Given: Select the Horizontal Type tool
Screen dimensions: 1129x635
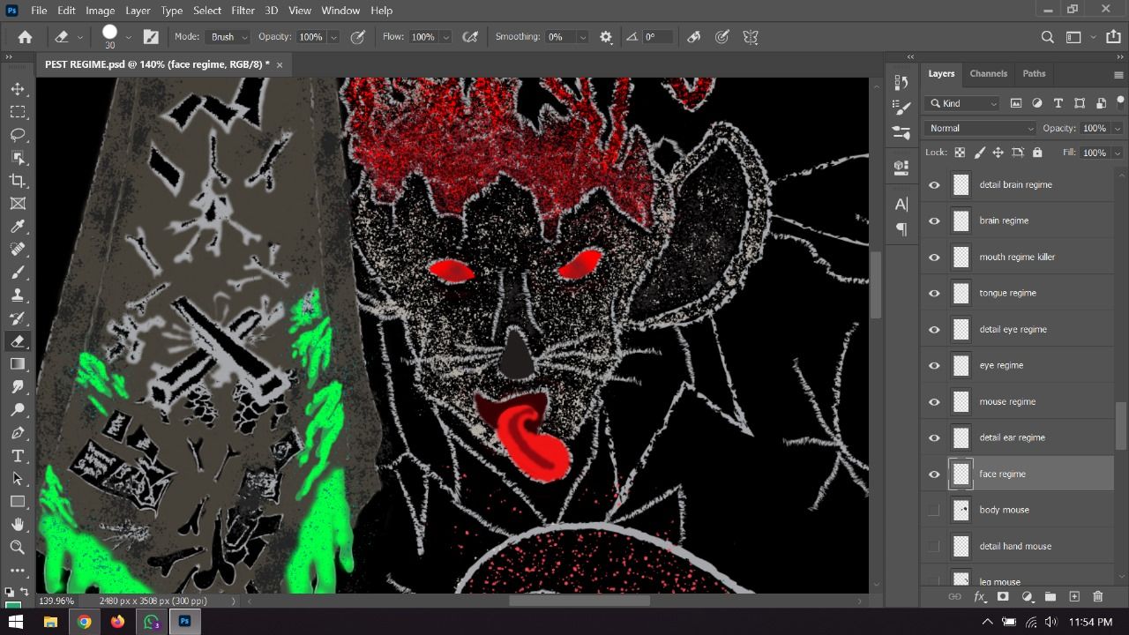Looking at the screenshot, I should click(18, 456).
